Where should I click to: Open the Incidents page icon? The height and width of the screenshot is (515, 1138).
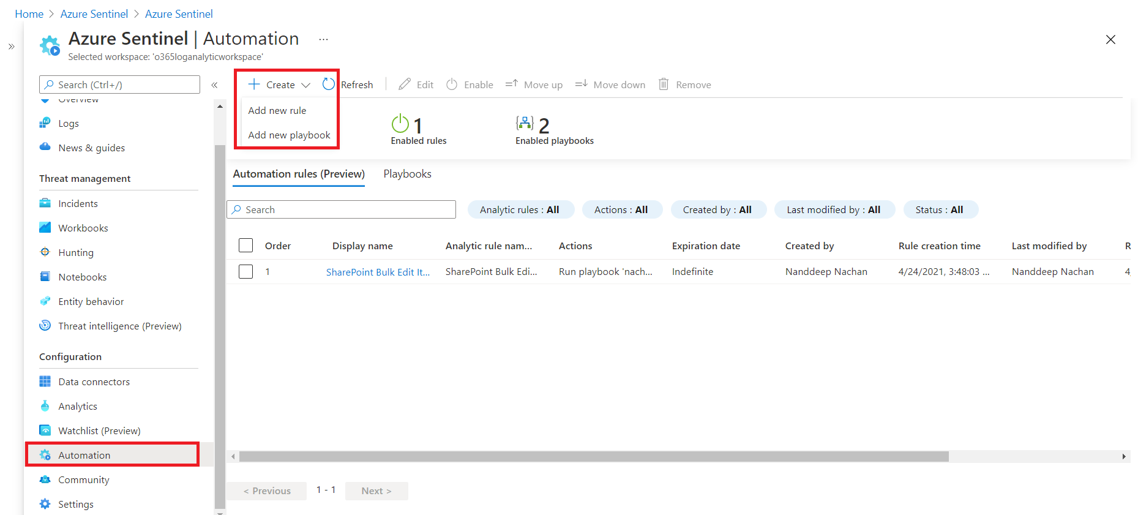(x=45, y=203)
